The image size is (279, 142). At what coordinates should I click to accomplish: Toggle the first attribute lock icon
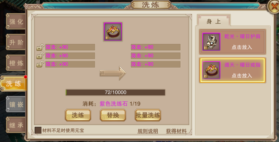pos(40,47)
